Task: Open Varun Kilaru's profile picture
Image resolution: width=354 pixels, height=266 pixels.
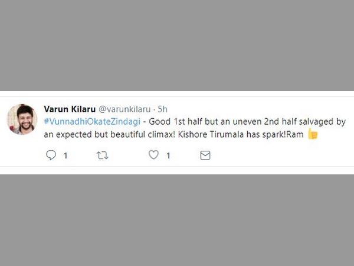Action: (21, 119)
